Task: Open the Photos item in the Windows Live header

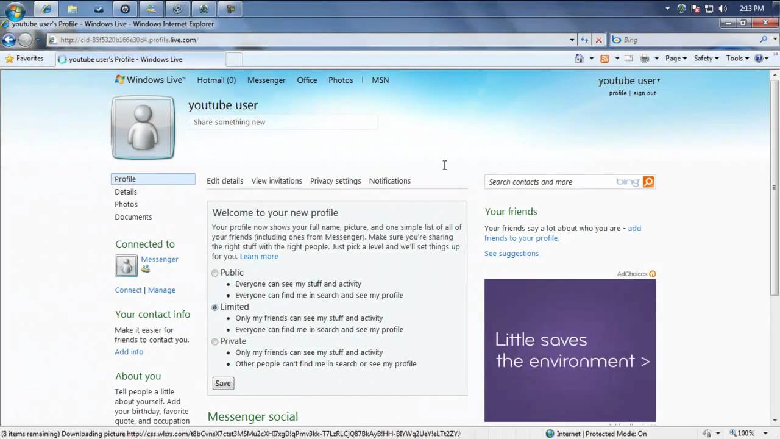Action: [x=341, y=80]
